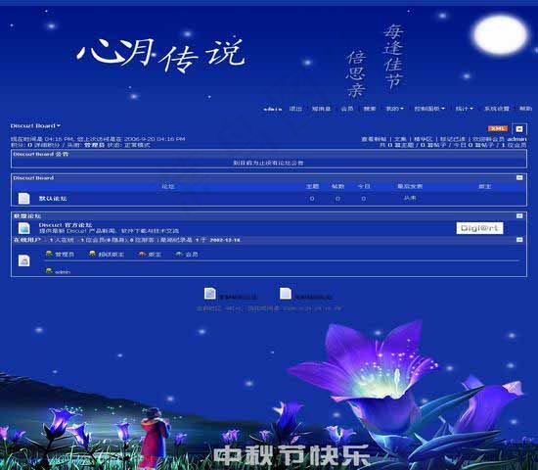Image resolution: width=538 pixels, height=470 pixels.
Task: Click the newest member admin link
Action: tap(516, 139)
